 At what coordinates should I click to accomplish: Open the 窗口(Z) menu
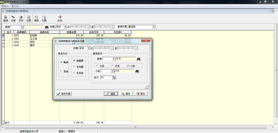(15, 6)
